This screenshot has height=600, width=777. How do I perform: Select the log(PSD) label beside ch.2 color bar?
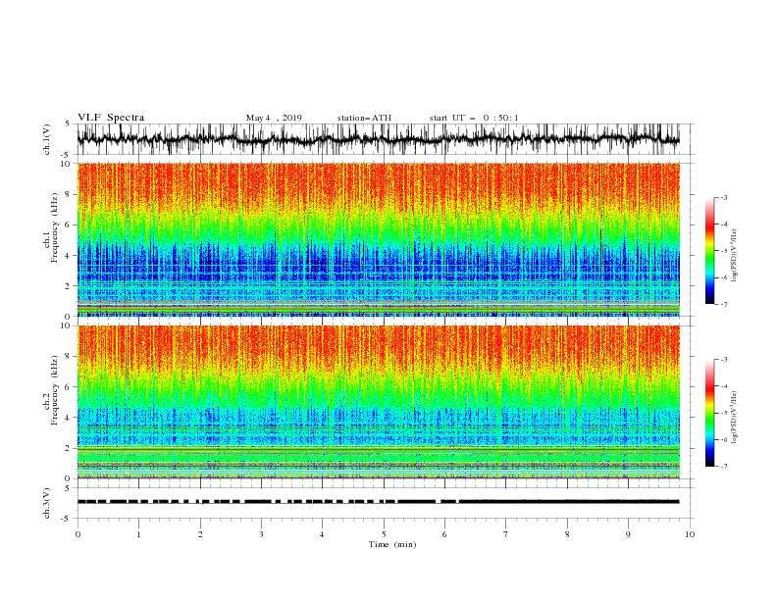click(x=735, y=418)
